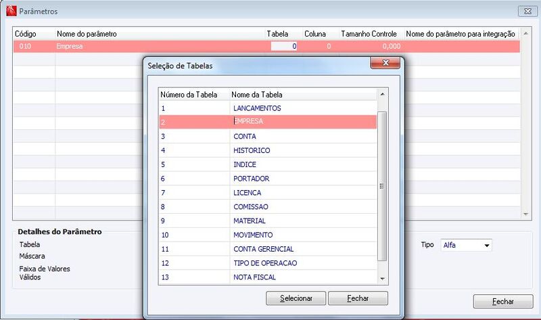This screenshot has width=541, height=320.
Task: Select the LICENCA table row
Action: click(x=268, y=193)
